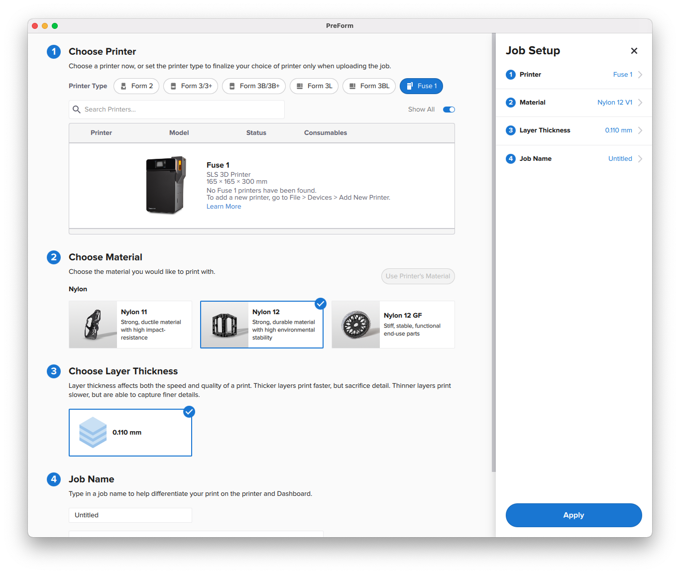Viewport: 680px width, 574px height.
Task: Choose Form 3B/3B+ printer type
Action: point(254,86)
